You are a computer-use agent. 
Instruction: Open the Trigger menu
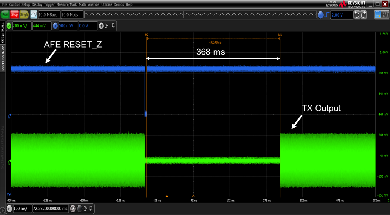[x=49, y=4]
